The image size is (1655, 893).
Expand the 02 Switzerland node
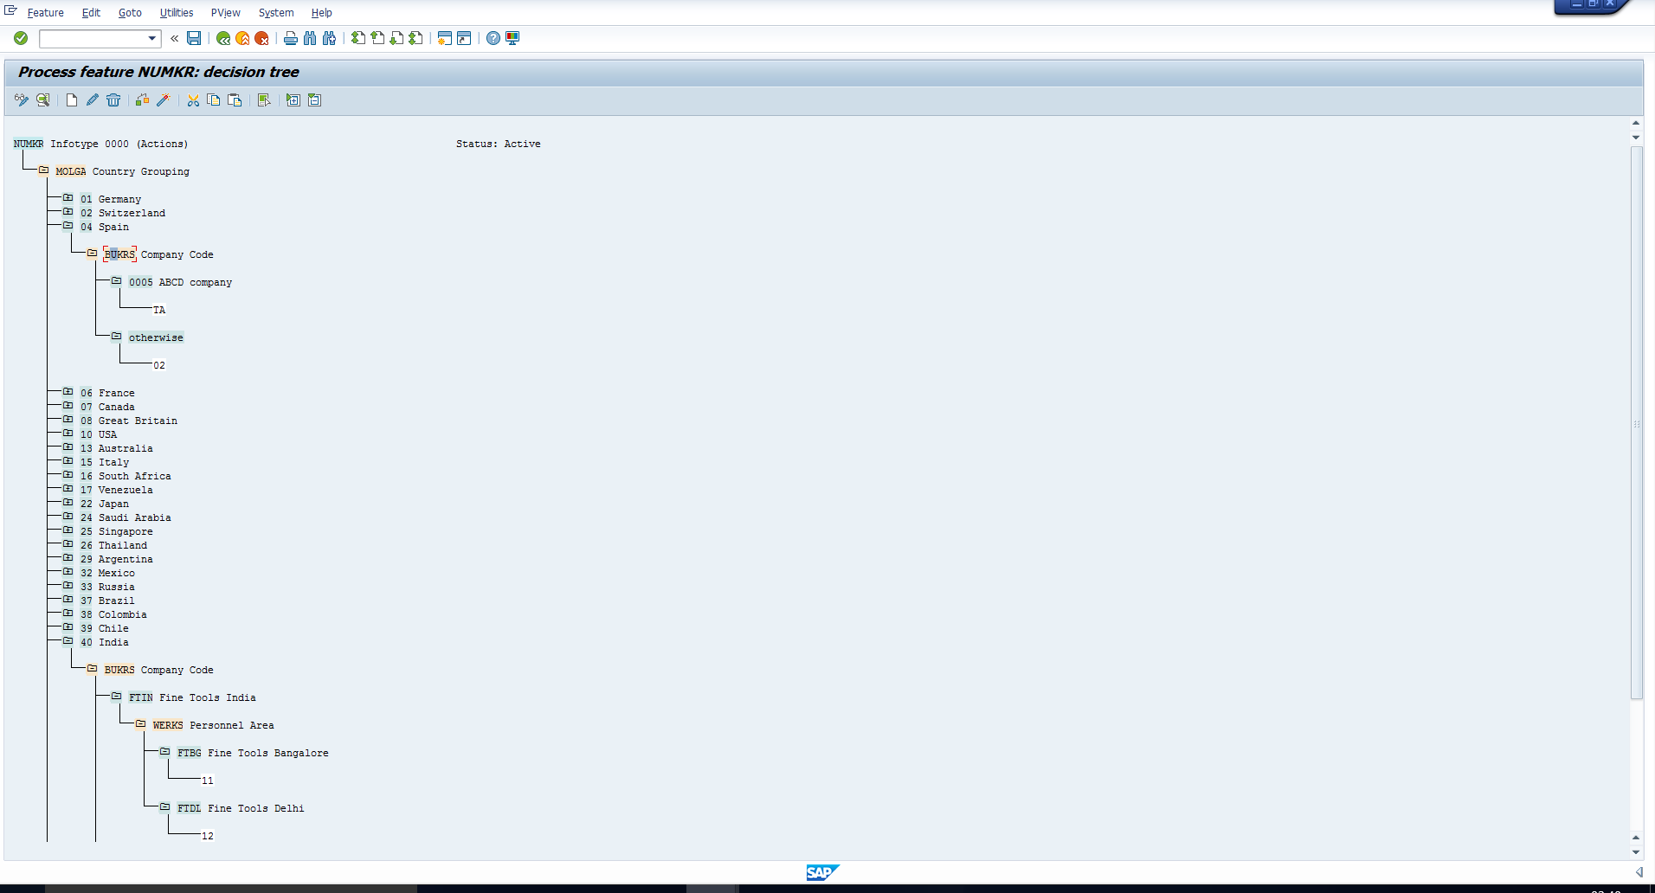[x=68, y=212]
